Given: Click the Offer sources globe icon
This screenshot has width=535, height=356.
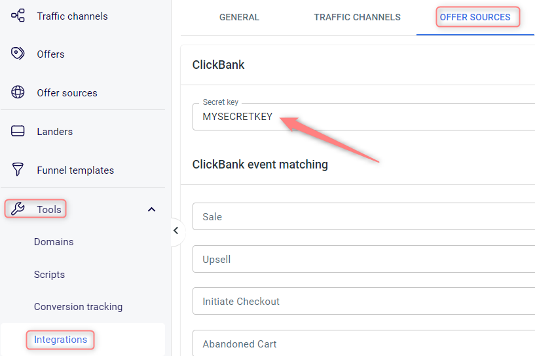Looking at the screenshot, I should coord(18,92).
